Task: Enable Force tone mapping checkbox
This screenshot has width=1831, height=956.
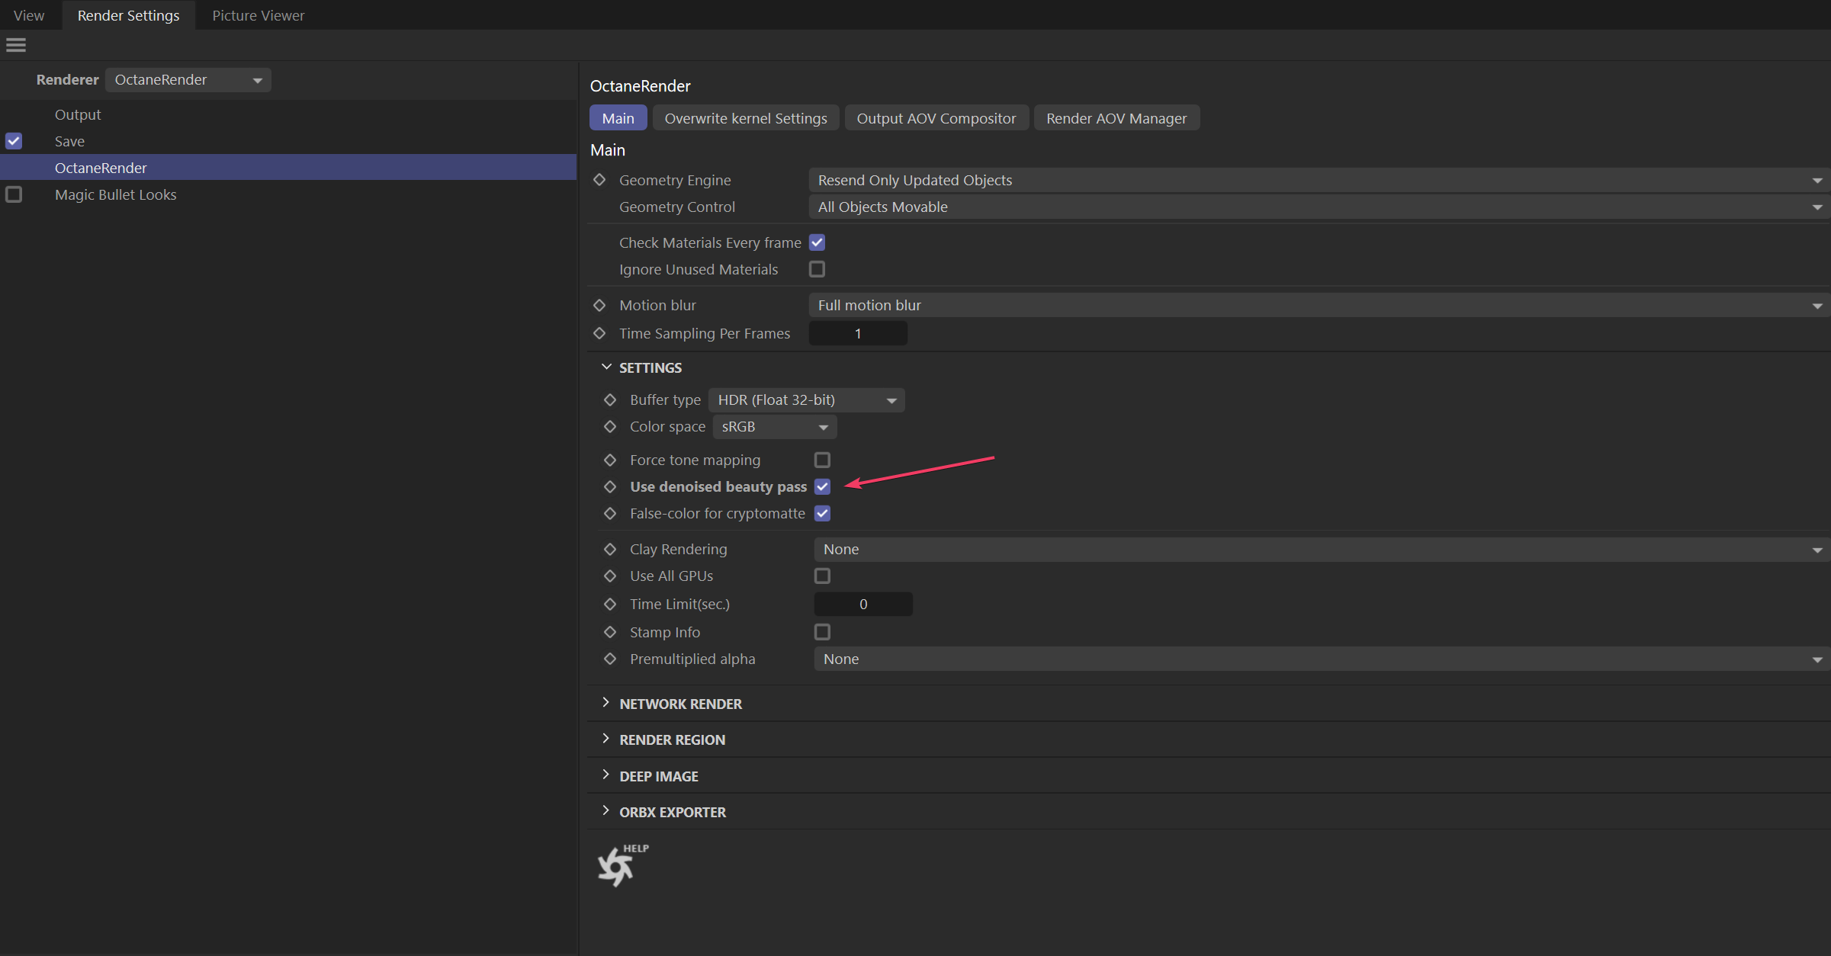Action: [822, 460]
